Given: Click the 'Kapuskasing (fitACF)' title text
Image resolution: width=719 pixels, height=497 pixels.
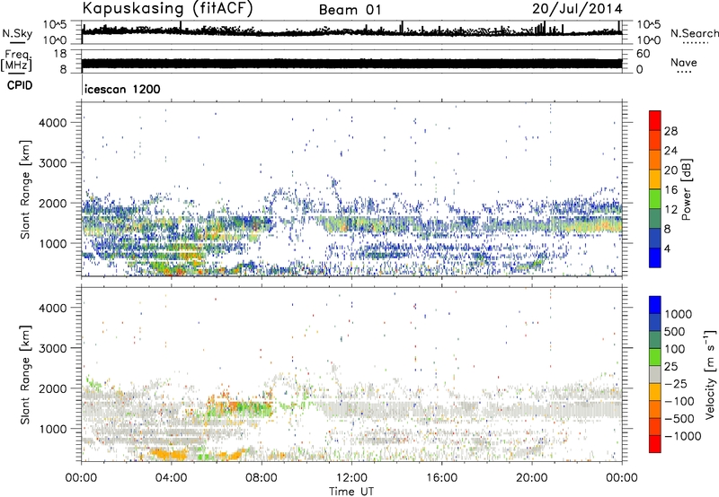Looking at the screenshot, I should [167, 9].
